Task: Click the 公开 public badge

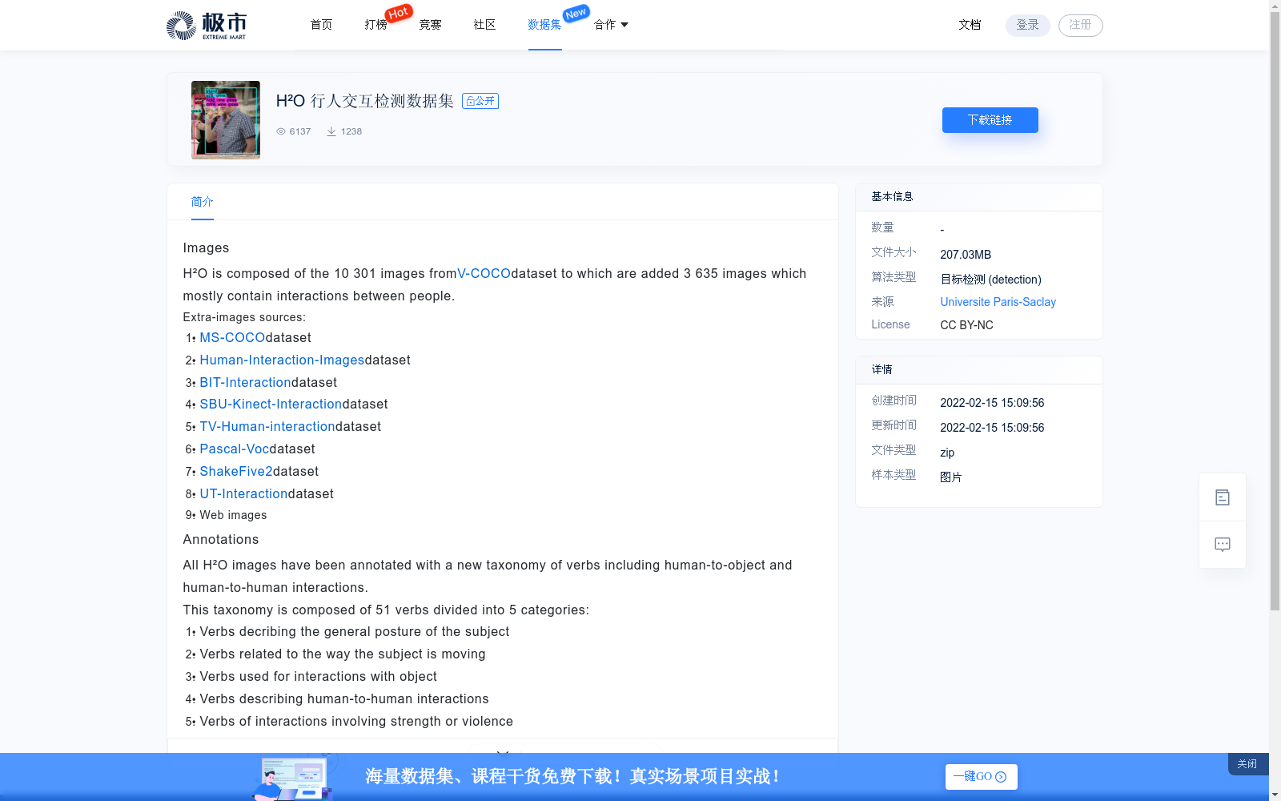Action: [480, 101]
